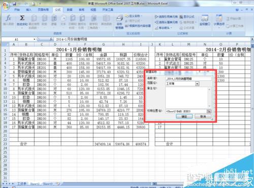This screenshot has width=254, height=188.
Task: Click the fx icon beside the formula bar
Action: pyautogui.click(x=51, y=39)
